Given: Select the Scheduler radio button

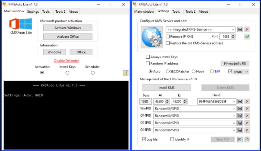Looking at the screenshot, I should pyautogui.click(x=93, y=73).
